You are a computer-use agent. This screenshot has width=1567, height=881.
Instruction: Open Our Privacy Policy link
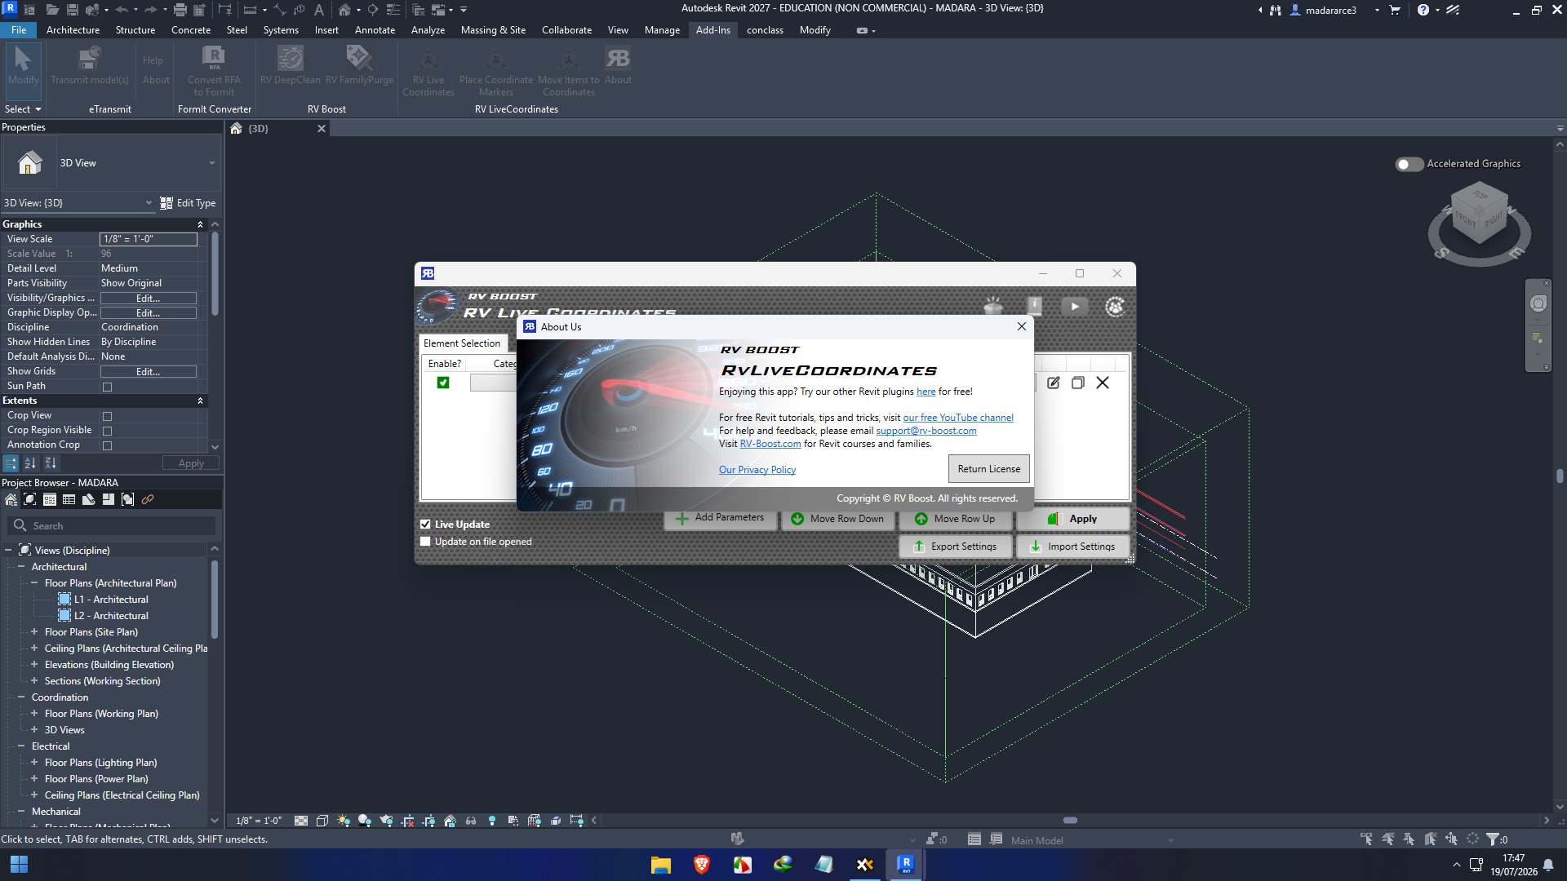[757, 470]
